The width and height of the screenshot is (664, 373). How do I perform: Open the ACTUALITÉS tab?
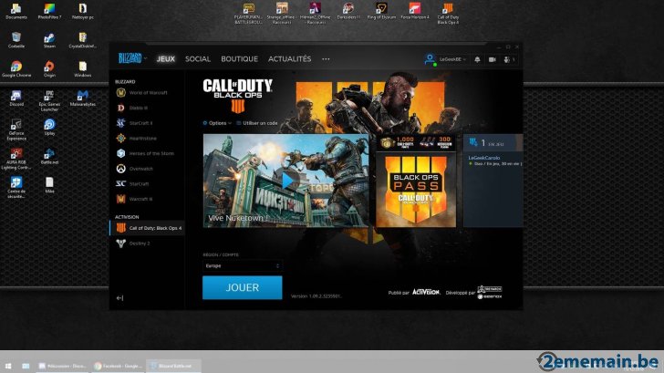(x=290, y=59)
